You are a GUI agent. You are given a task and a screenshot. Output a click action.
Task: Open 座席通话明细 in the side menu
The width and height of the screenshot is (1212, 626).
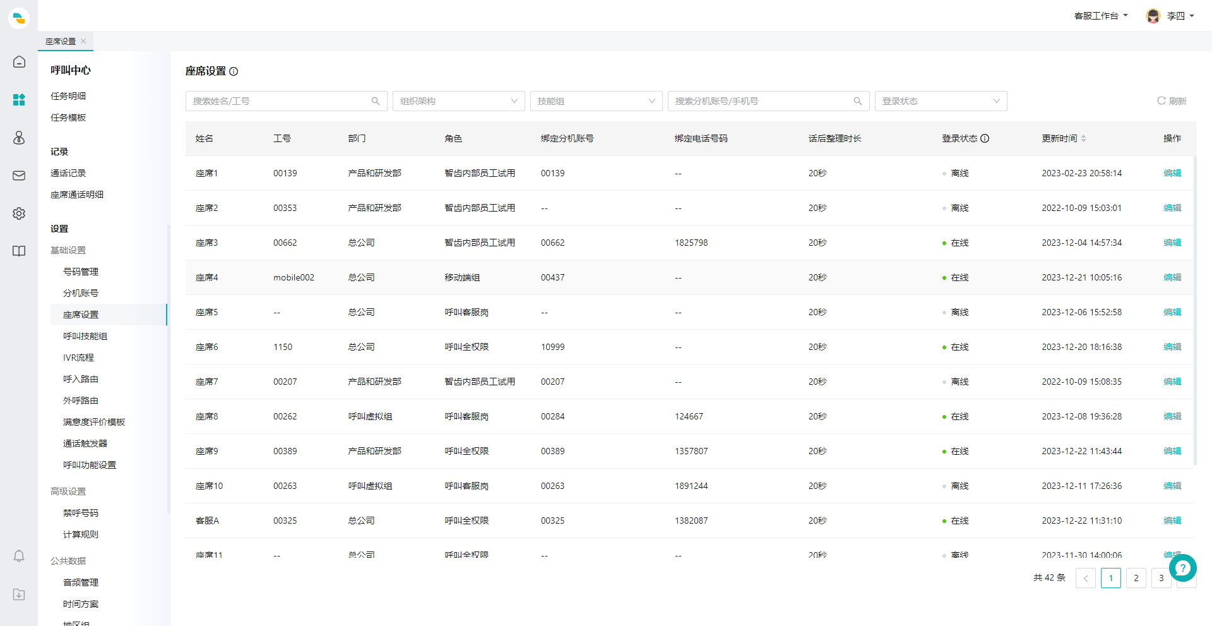[77, 195]
